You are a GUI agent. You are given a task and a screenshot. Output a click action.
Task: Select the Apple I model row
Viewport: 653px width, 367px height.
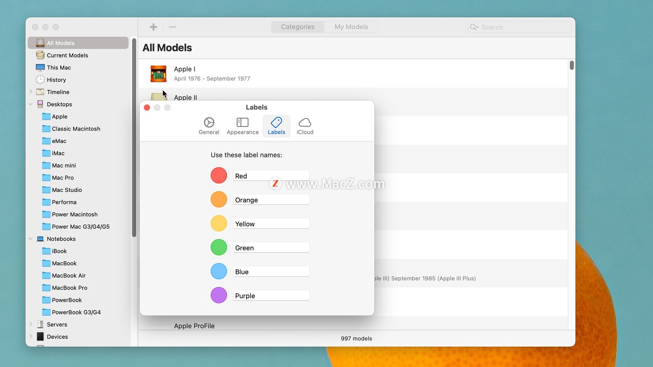coord(353,73)
